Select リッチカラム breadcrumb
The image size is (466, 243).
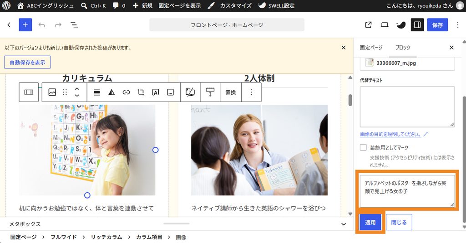click(106, 237)
